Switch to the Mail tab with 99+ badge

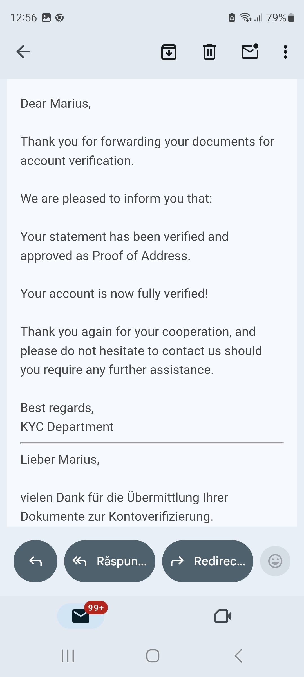pyautogui.click(x=81, y=616)
